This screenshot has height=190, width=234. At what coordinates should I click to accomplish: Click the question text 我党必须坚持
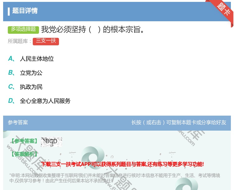pyautogui.click(x=93, y=29)
